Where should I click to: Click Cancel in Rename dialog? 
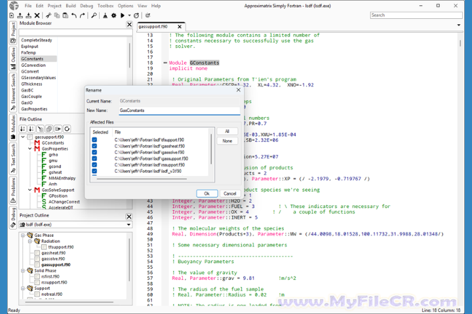point(230,194)
